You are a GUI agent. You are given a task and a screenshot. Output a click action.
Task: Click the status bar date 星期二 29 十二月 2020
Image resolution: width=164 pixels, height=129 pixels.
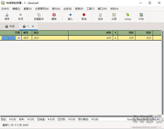coord(15,125)
